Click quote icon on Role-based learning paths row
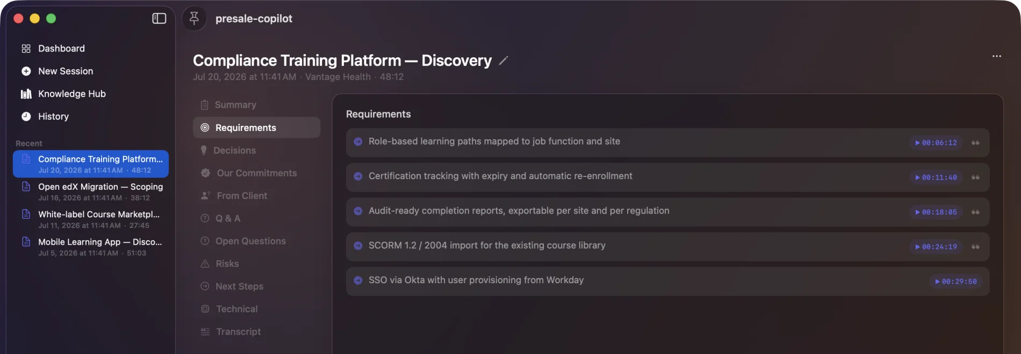This screenshot has width=1021, height=354. [x=975, y=143]
